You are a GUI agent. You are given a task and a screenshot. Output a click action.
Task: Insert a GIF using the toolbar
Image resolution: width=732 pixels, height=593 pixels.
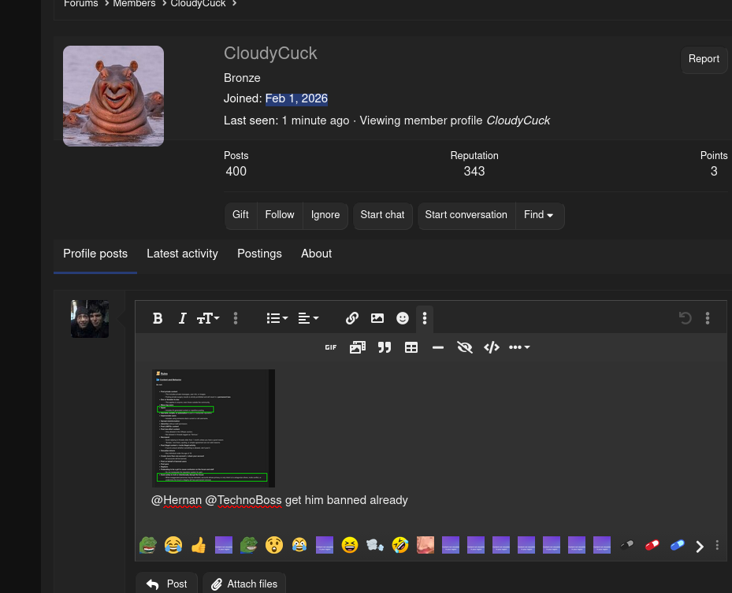pos(331,347)
